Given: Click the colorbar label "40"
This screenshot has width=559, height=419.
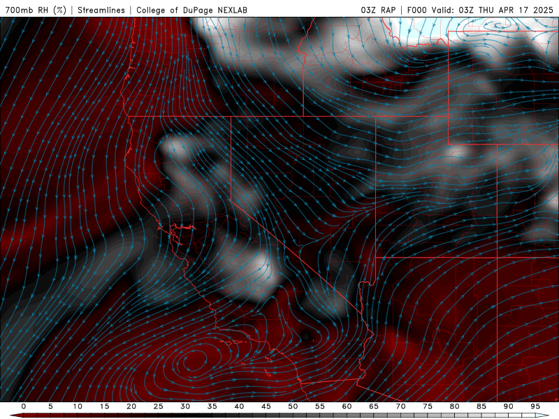Looking at the screenshot, I should 239,406.
